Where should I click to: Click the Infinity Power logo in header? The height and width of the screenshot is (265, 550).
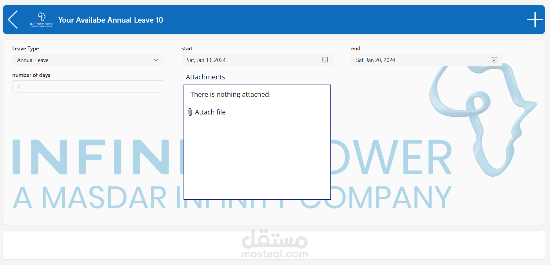42,20
